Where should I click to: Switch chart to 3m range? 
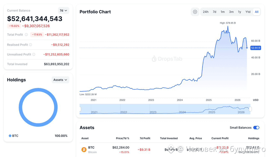(231, 12)
